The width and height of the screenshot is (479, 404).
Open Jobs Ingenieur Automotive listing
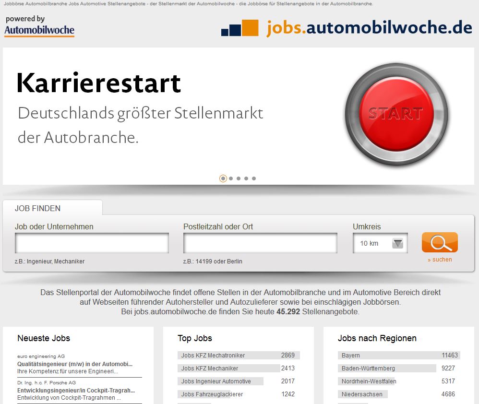pos(216,381)
